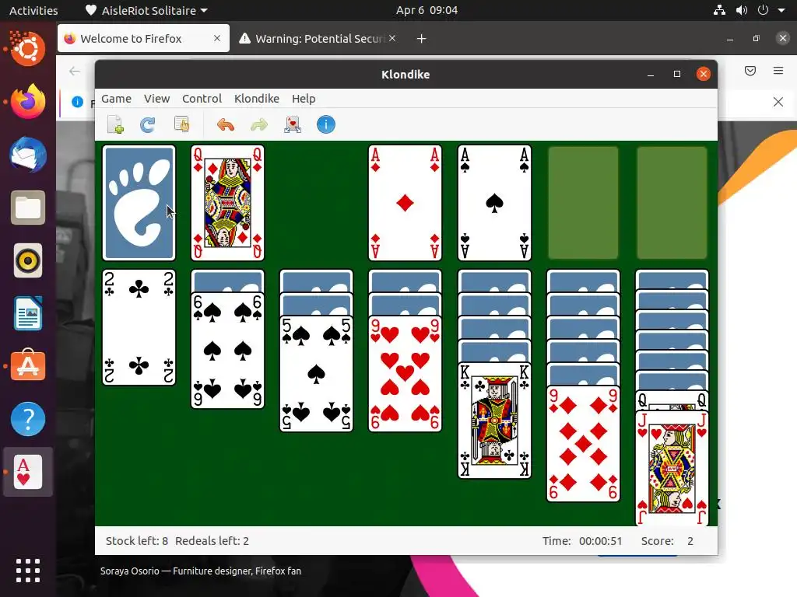
Task: Open Firefox from the dock
Action: click(28, 102)
